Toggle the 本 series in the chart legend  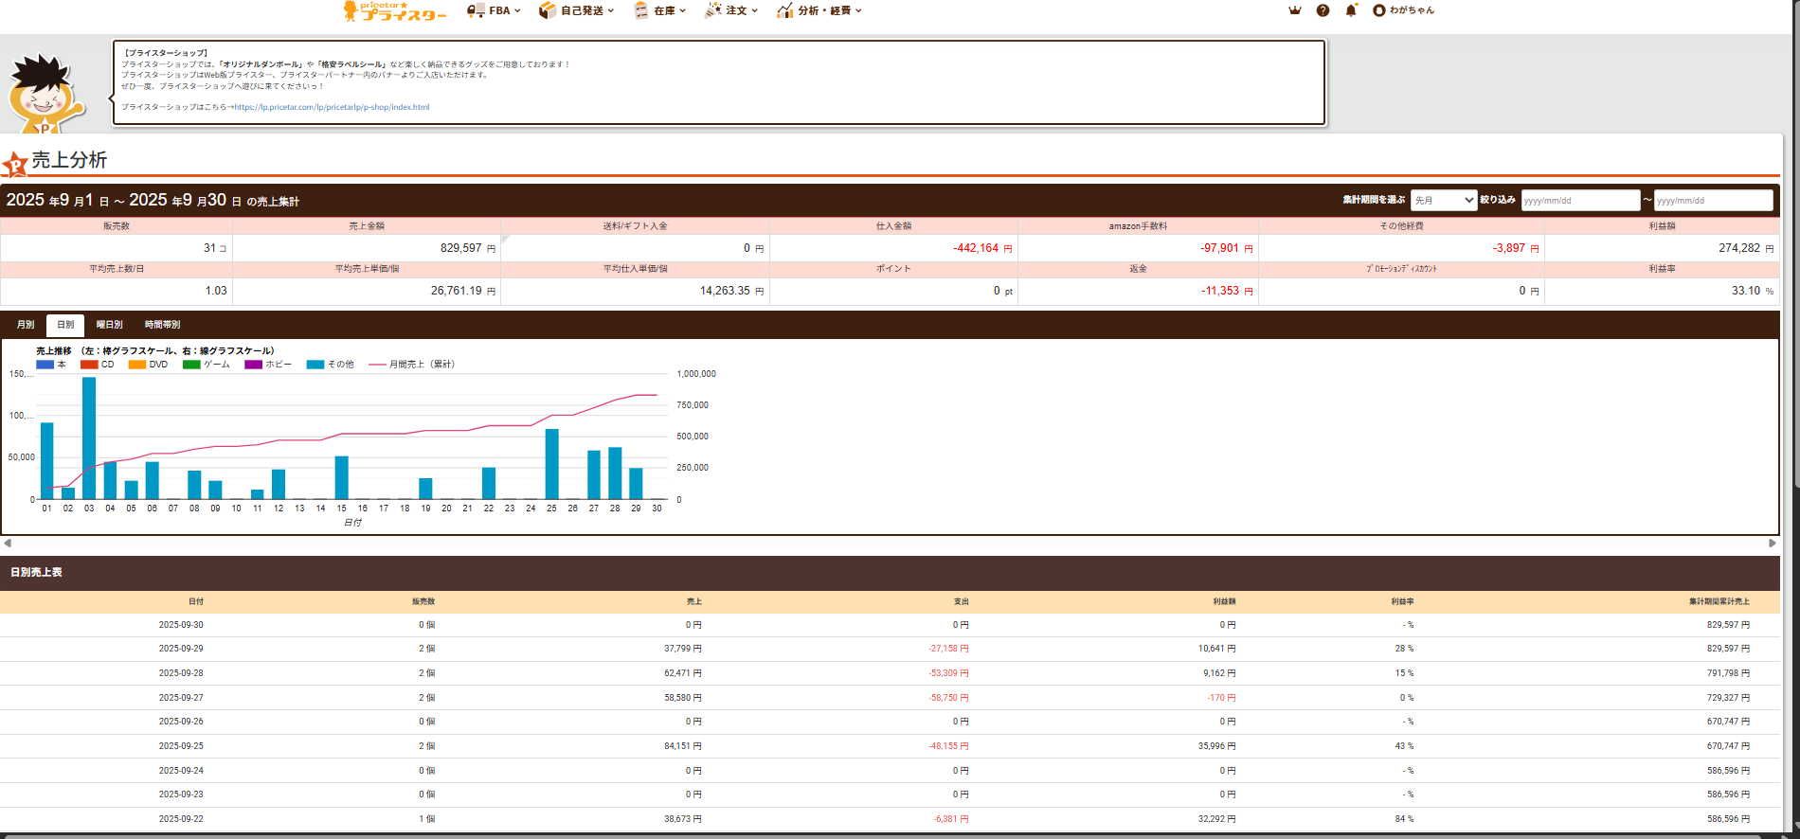point(51,365)
